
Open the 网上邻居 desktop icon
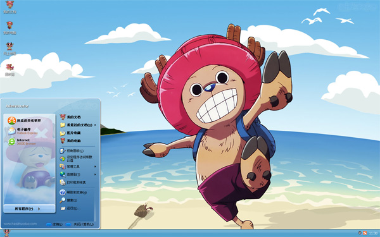pos(9,49)
